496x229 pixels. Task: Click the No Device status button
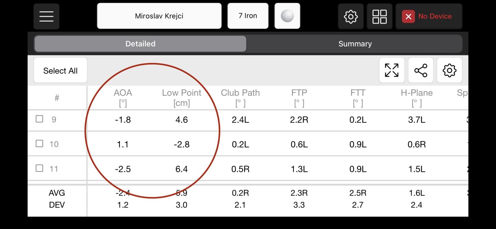click(x=429, y=16)
